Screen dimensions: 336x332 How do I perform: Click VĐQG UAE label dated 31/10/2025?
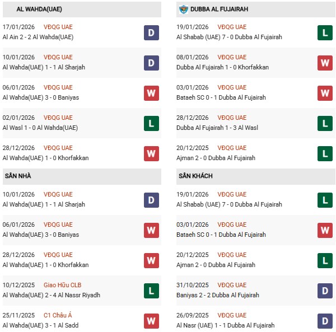[x=232, y=285]
